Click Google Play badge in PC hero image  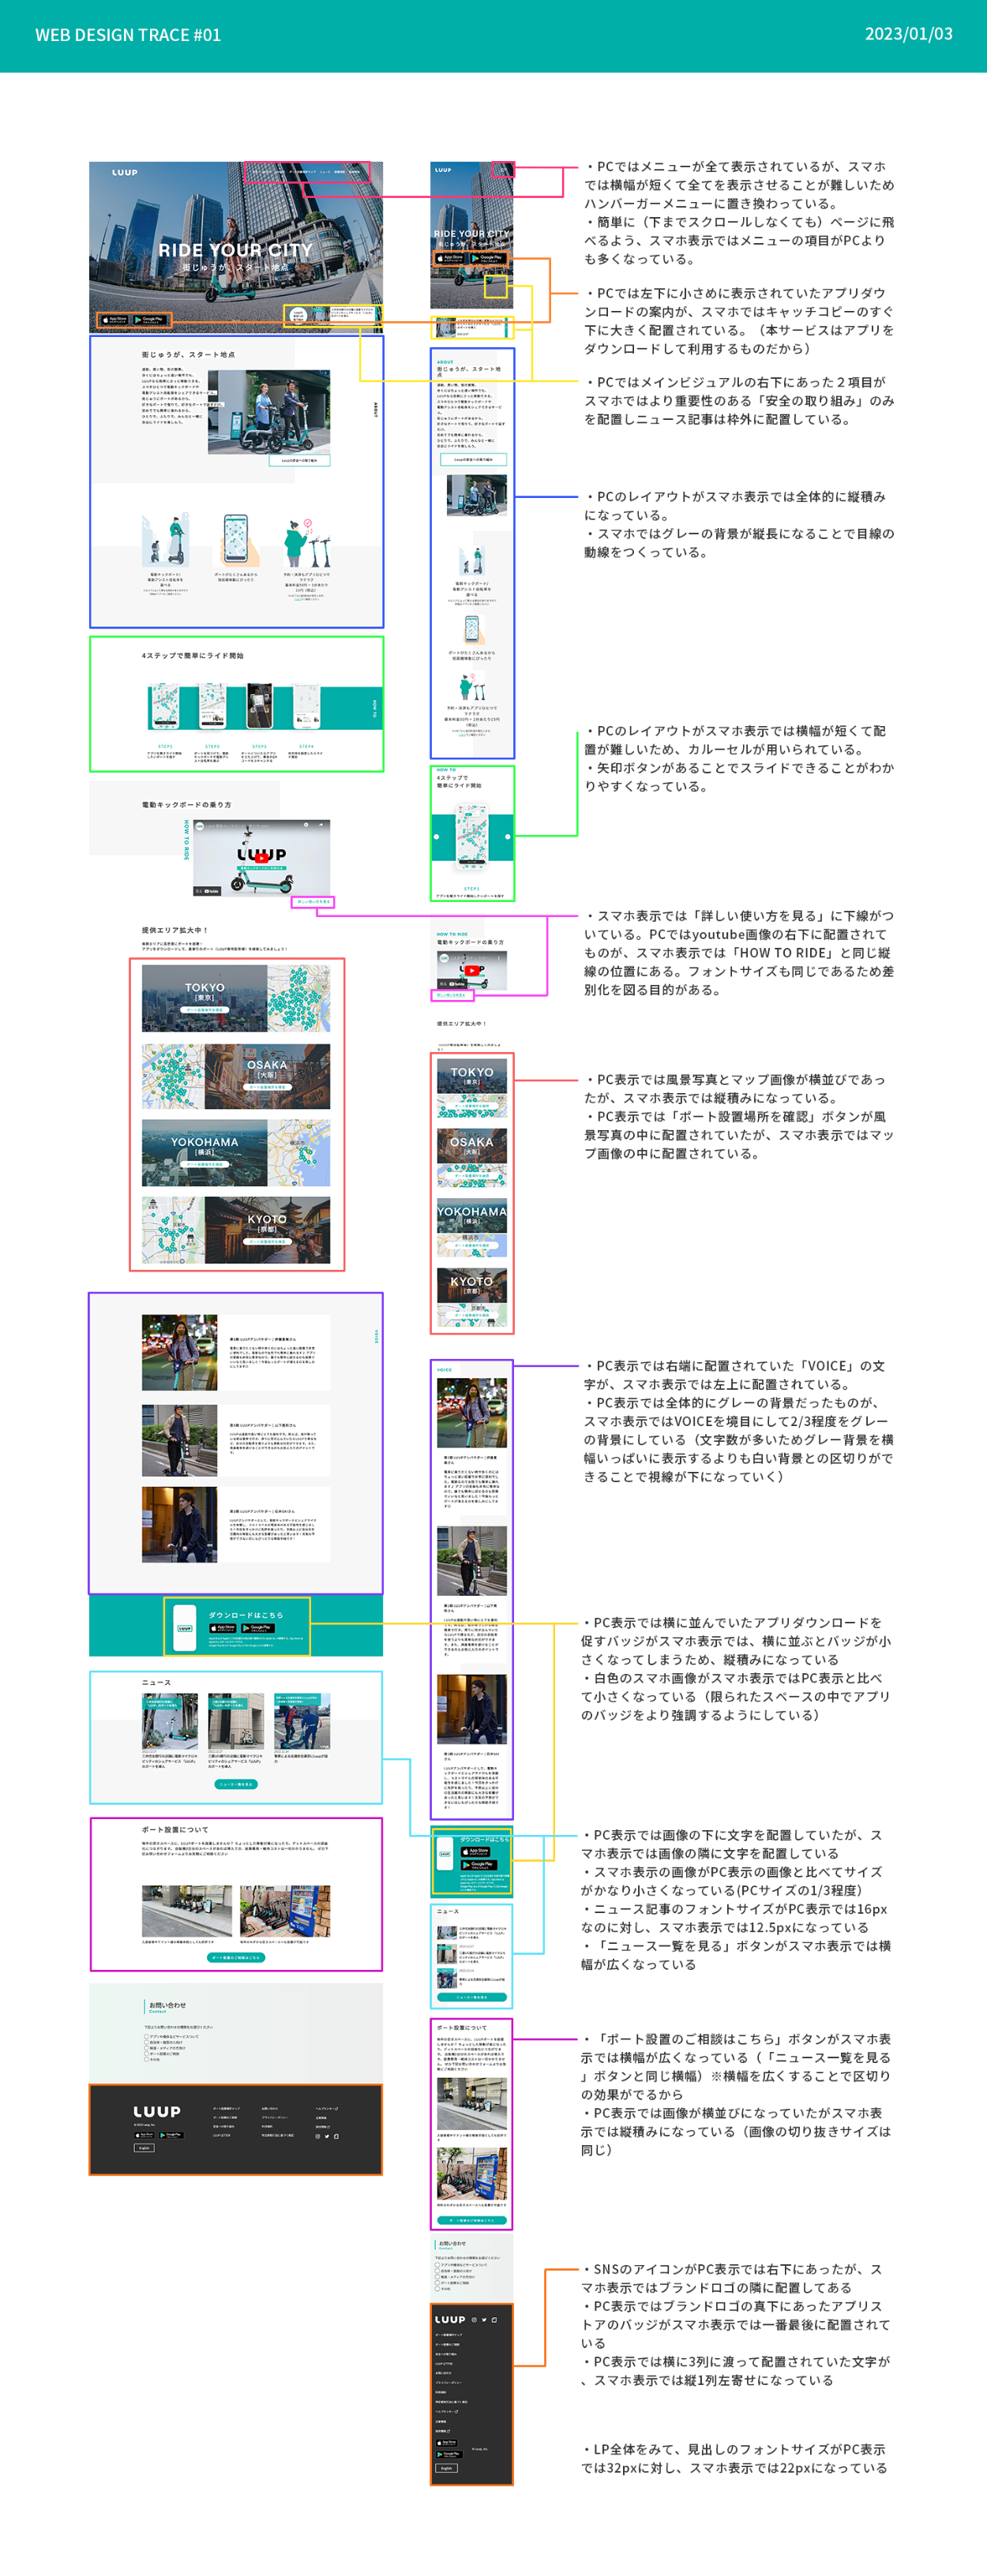pyautogui.click(x=151, y=319)
